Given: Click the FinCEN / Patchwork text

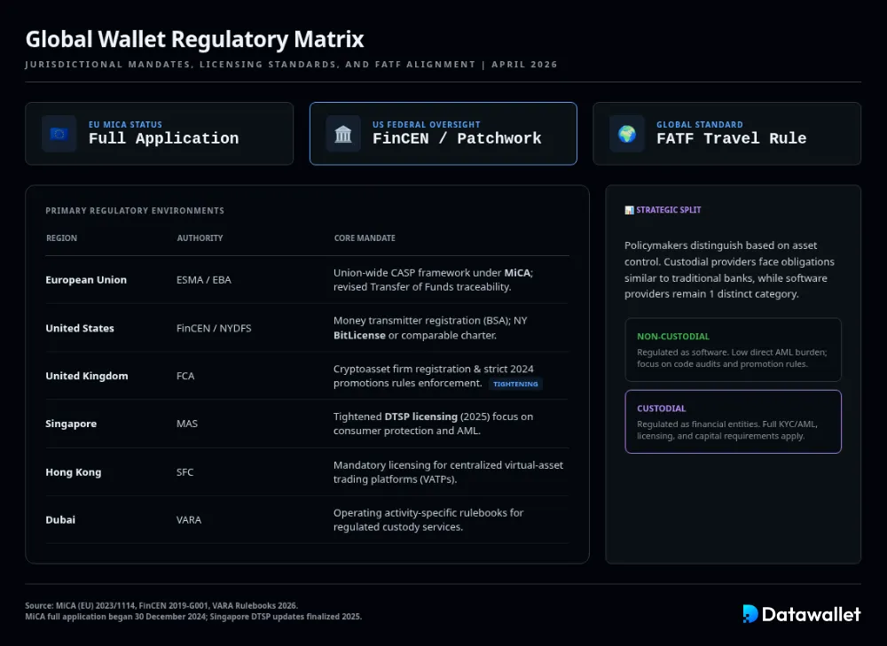Looking at the screenshot, I should tap(457, 138).
